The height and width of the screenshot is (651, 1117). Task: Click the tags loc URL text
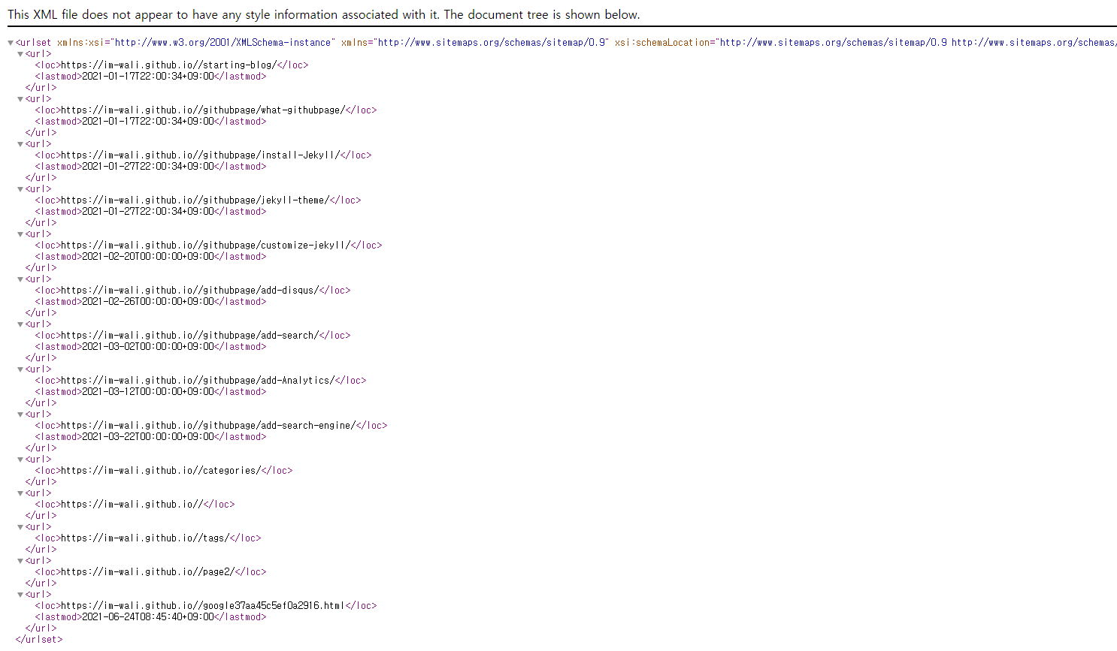(x=145, y=538)
